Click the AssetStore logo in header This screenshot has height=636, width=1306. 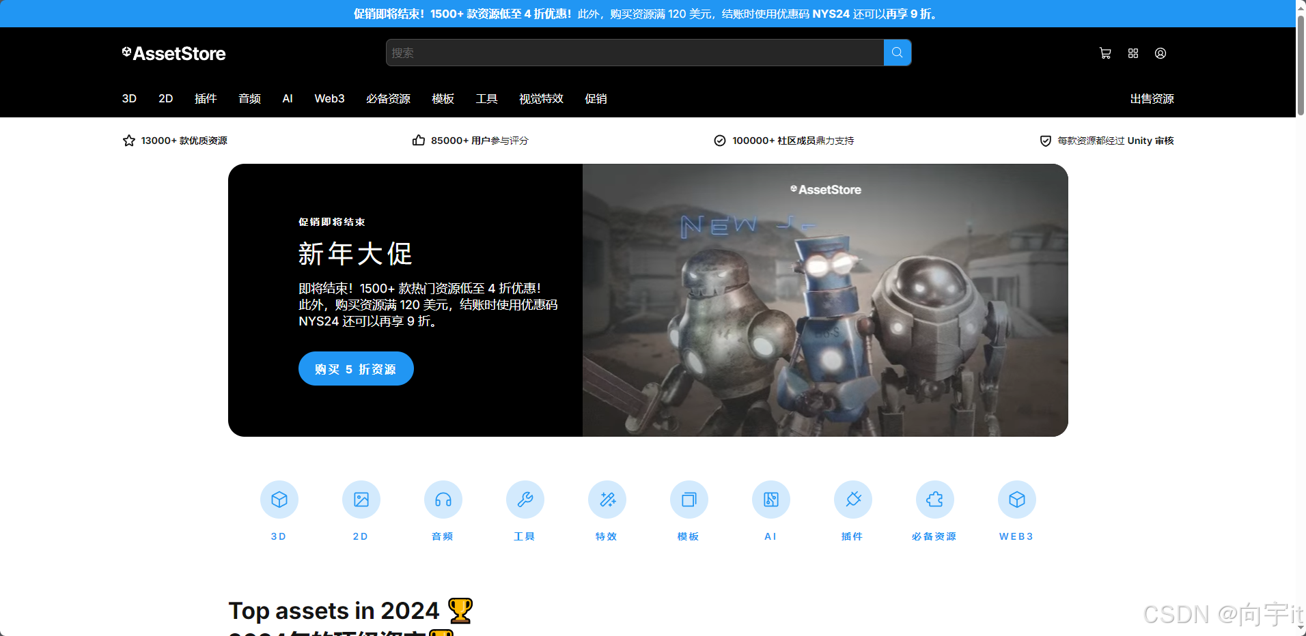[173, 53]
